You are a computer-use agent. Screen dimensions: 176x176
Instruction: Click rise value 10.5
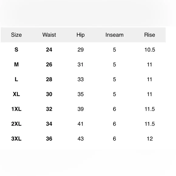pos(150,49)
